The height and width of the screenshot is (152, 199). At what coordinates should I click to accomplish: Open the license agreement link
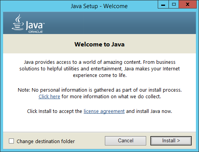(x=104, y=111)
